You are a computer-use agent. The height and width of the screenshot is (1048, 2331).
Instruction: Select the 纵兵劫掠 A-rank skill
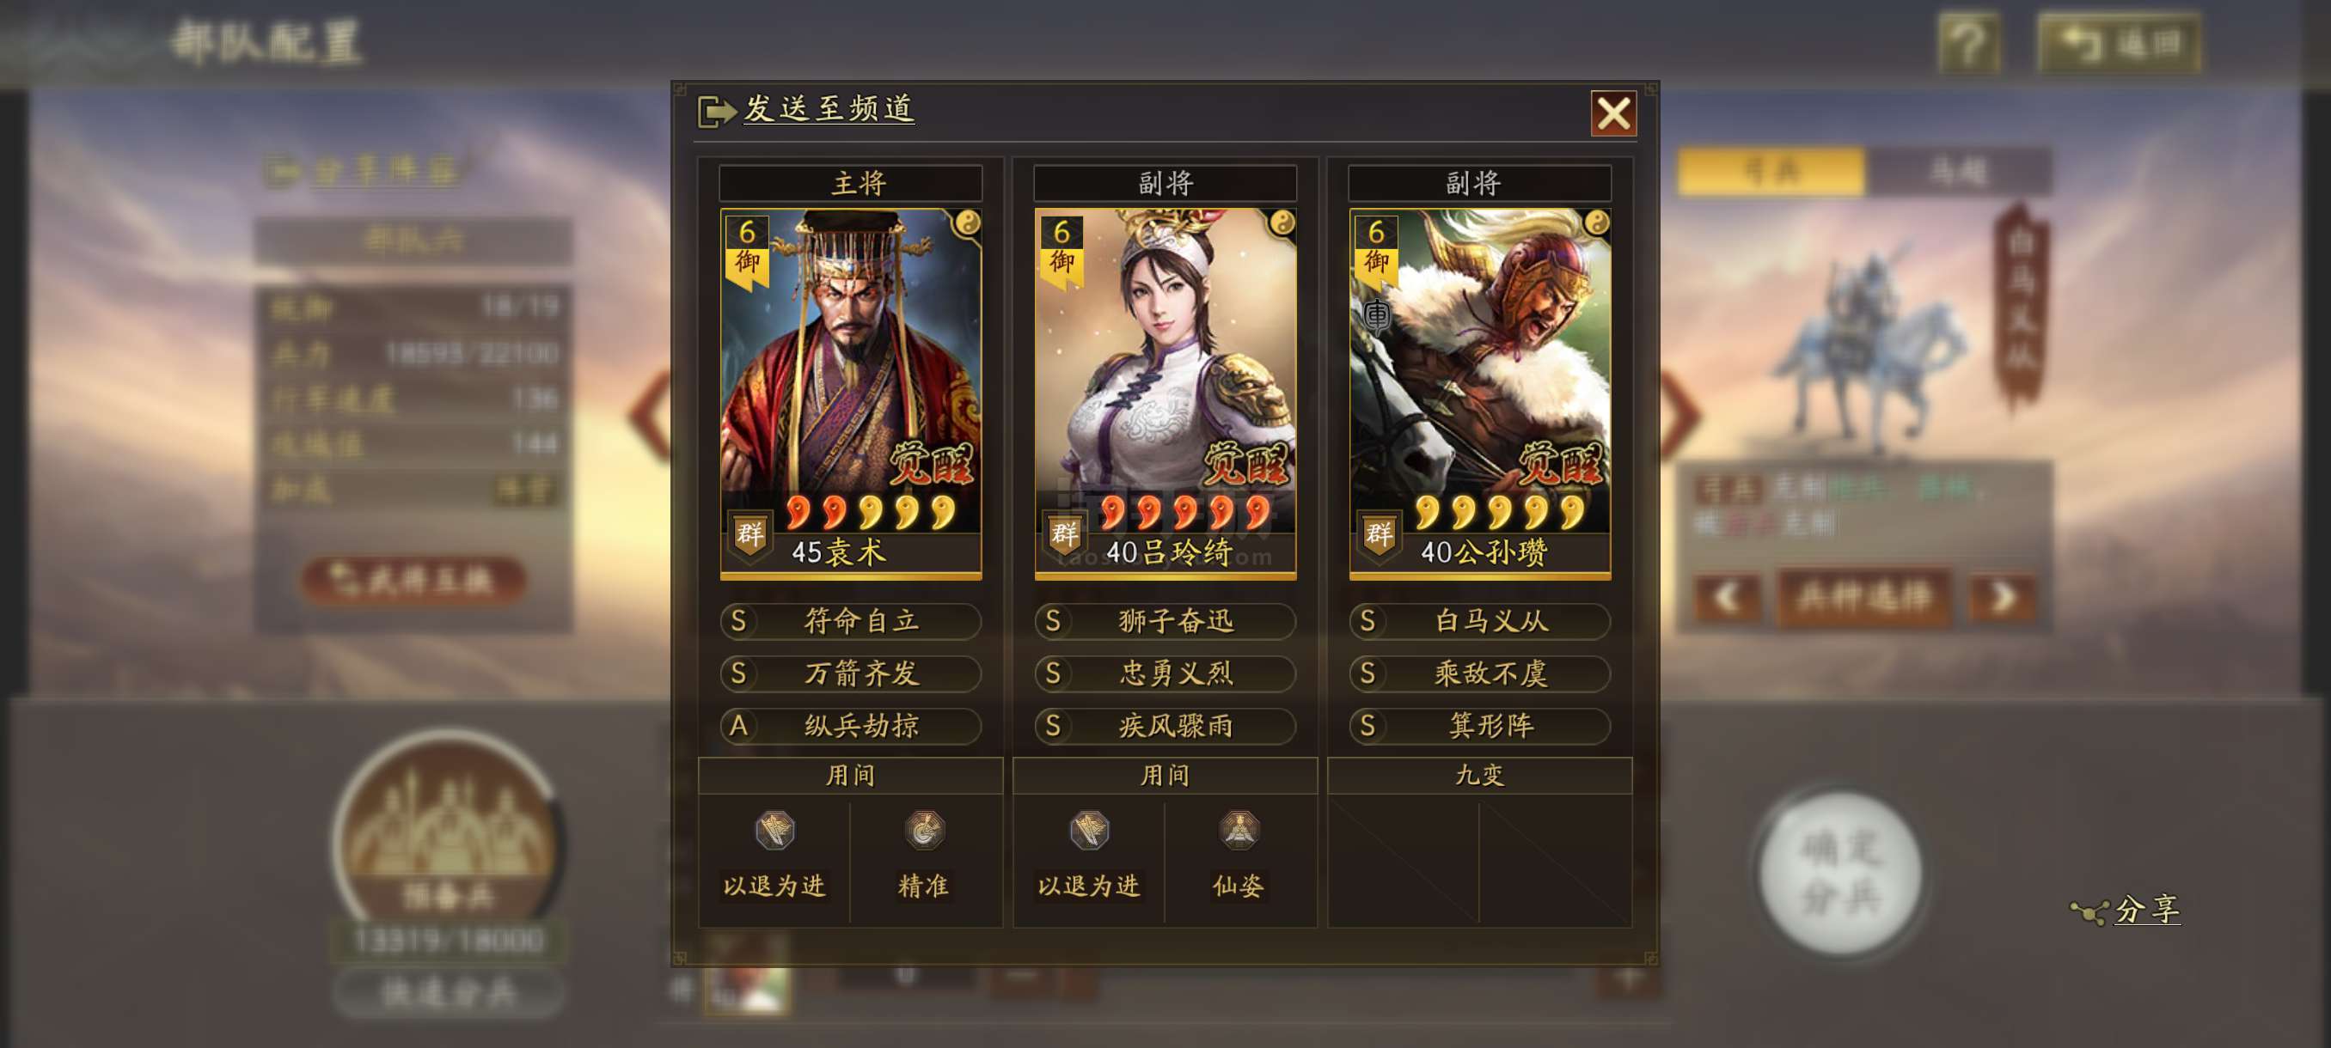pos(851,726)
